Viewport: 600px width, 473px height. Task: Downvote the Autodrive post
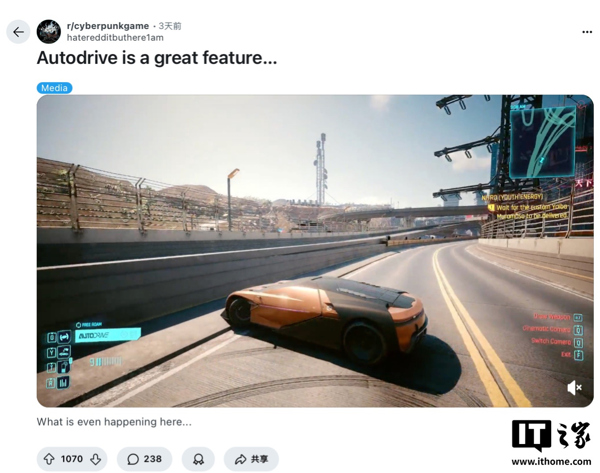(x=96, y=459)
